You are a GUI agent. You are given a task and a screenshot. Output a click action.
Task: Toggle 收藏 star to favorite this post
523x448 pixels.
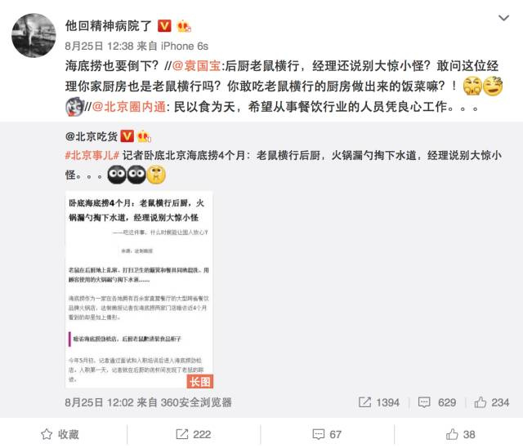click(x=60, y=434)
